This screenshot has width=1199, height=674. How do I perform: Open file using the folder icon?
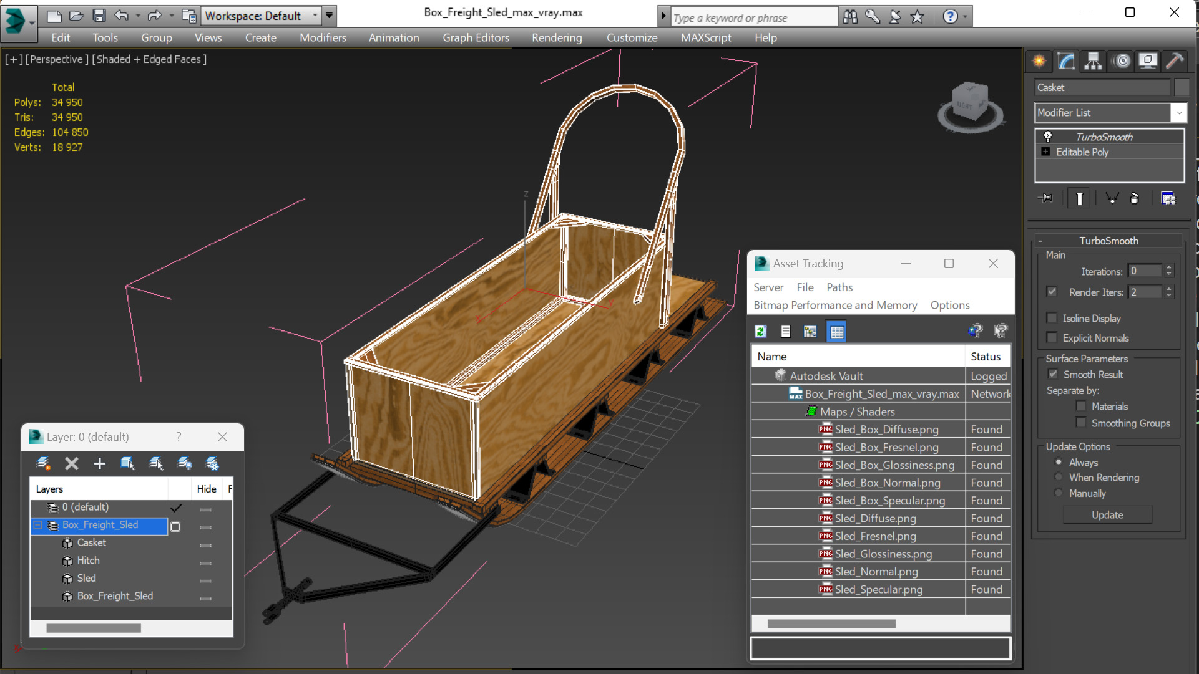pos(76,16)
